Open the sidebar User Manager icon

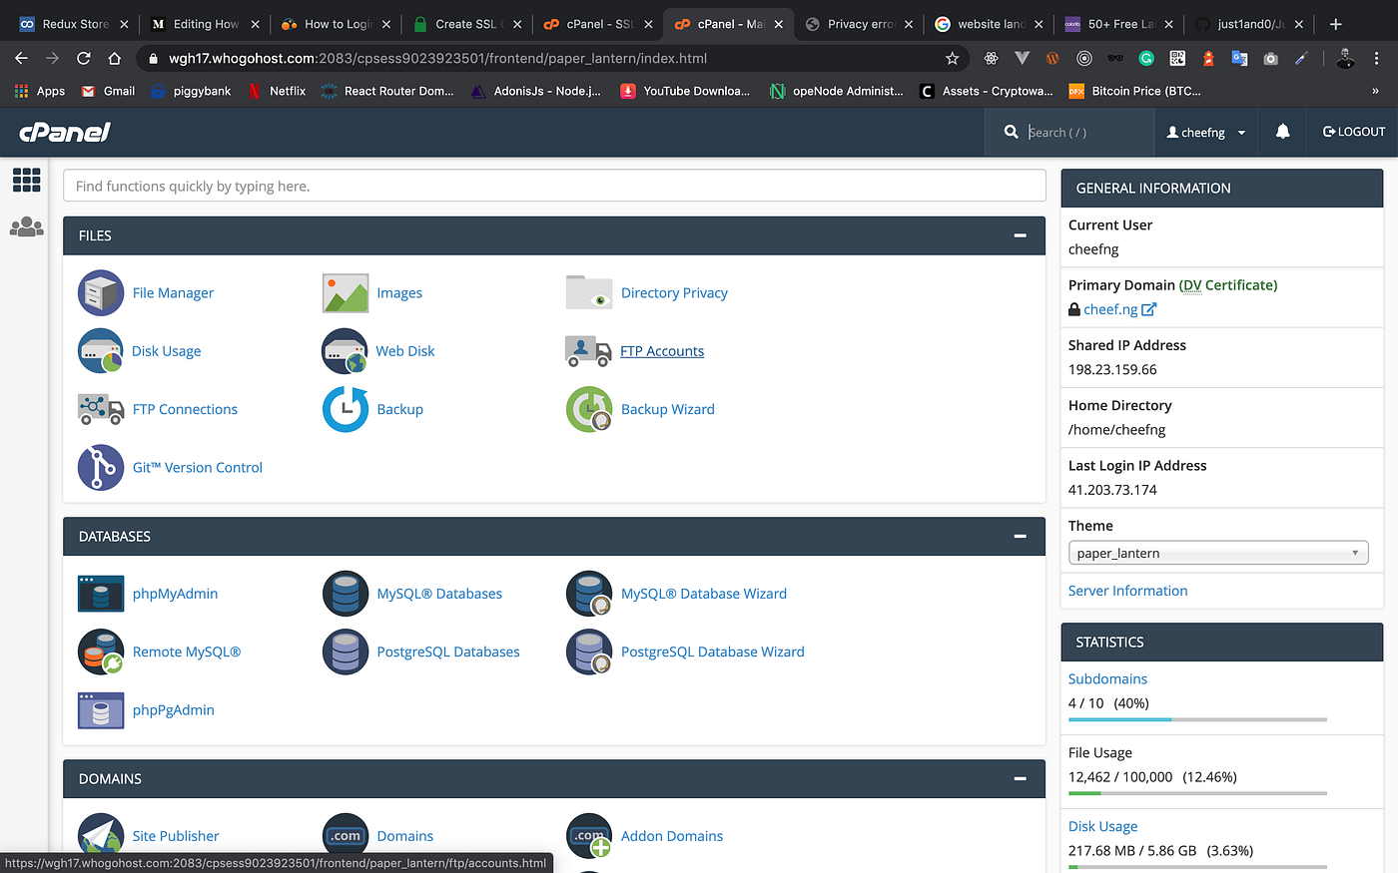[27, 227]
